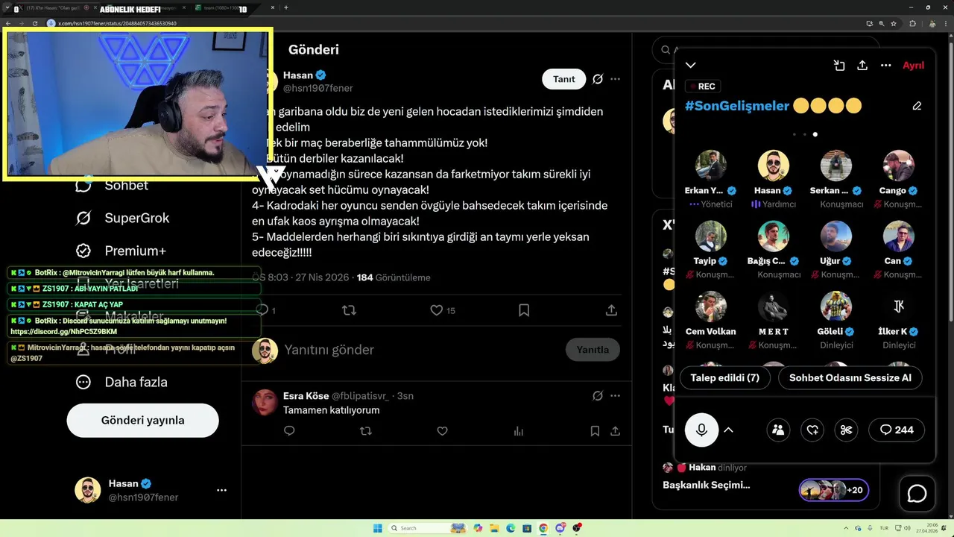Open account menu dots beside @hsn1907fener
Image resolution: width=954 pixels, height=537 pixels.
point(221,491)
